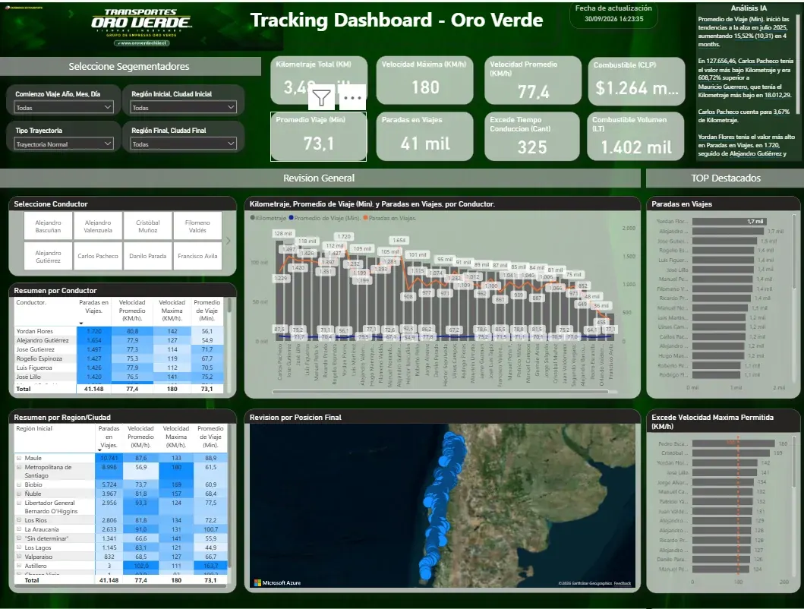Viewport: 804px width, 609px height.
Task: Expand the "Sin determinar" row
Action: tap(19, 538)
